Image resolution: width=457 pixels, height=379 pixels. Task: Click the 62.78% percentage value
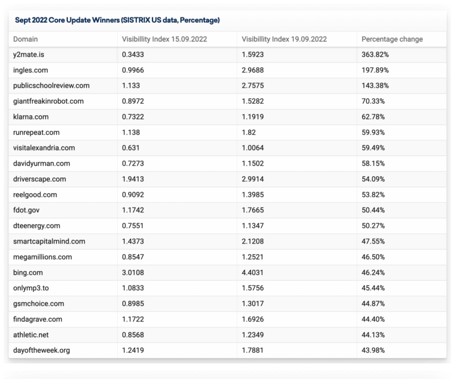click(373, 117)
